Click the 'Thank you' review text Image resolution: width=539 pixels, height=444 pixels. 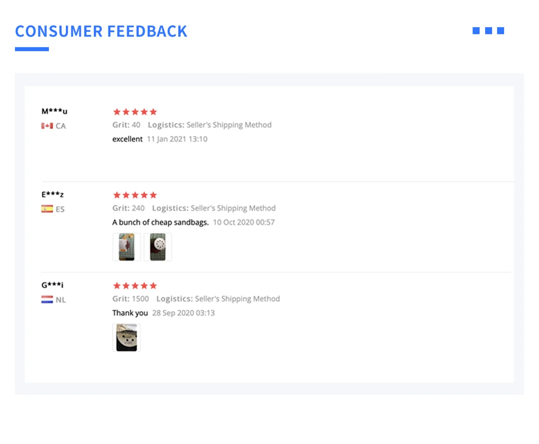(130, 313)
